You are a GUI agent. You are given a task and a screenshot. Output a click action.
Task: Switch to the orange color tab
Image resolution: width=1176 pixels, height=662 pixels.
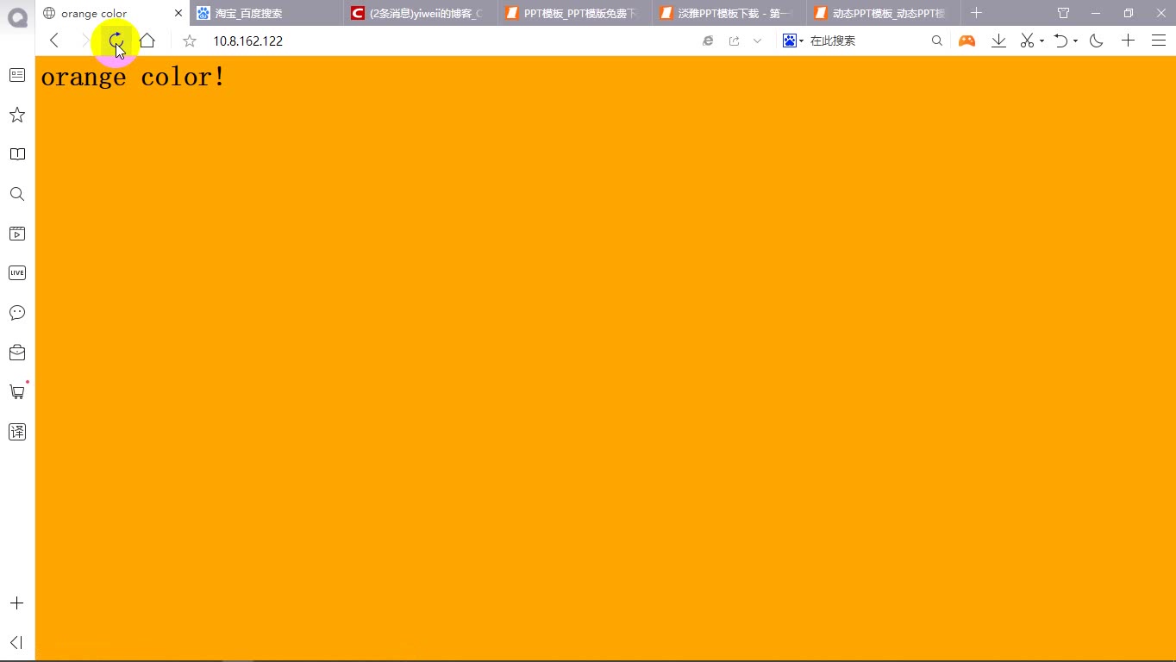(x=113, y=13)
